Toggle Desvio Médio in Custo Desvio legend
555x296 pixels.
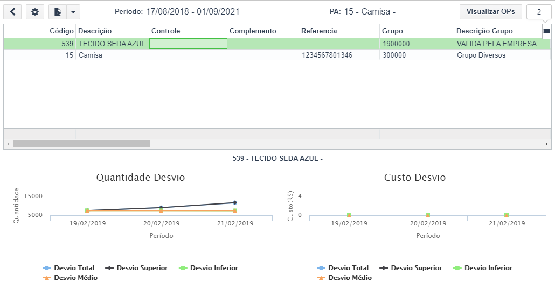click(344, 278)
